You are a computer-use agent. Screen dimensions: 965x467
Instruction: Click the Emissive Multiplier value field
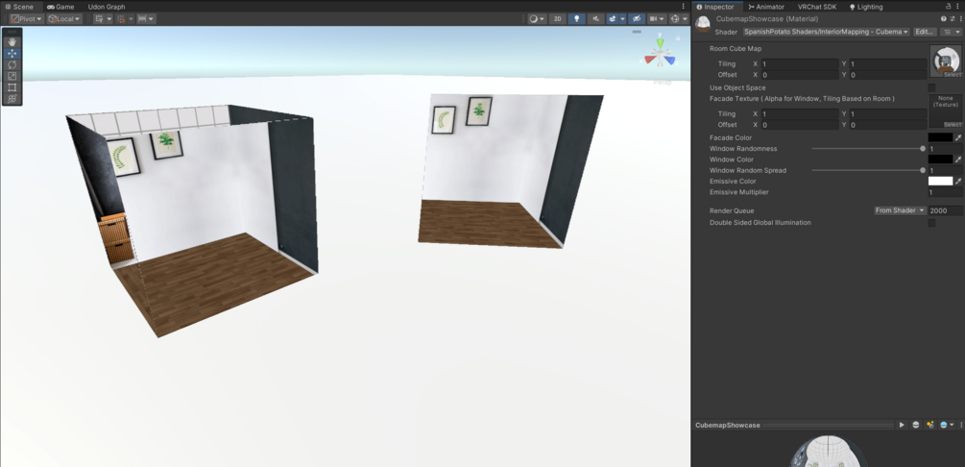(x=945, y=192)
